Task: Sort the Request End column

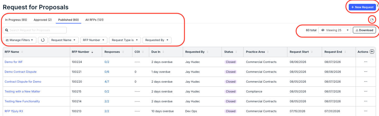Action: tap(345, 52)
